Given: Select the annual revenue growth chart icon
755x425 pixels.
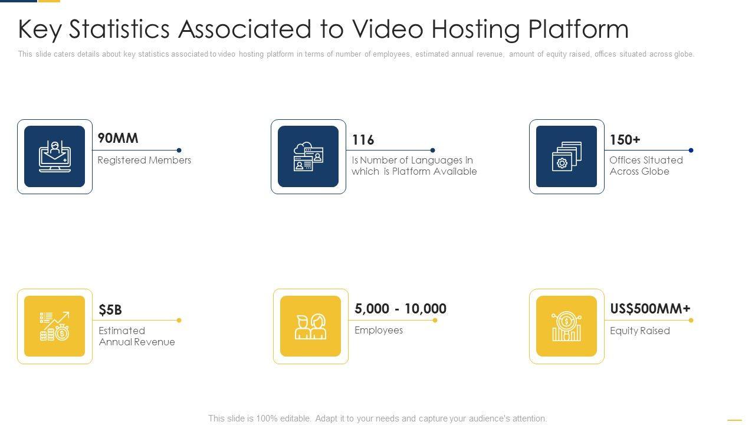Looking at the screenshot, I should pyautogui.click(x=55, y=326).
